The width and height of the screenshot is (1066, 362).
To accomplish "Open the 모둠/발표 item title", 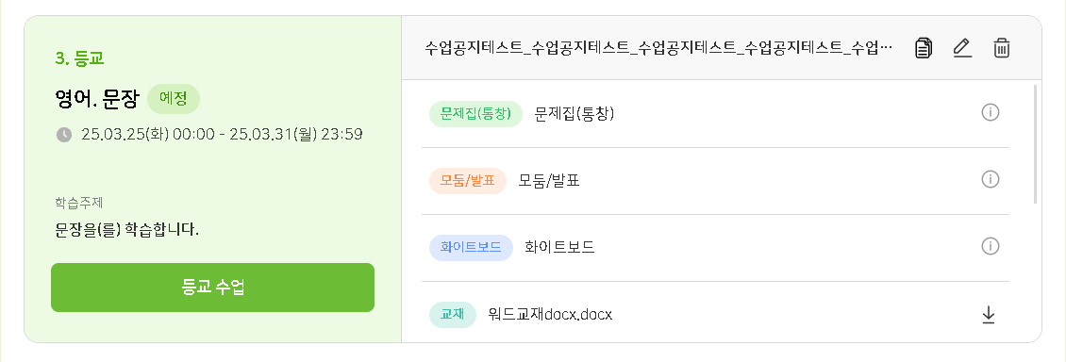I will pos(549,181).
